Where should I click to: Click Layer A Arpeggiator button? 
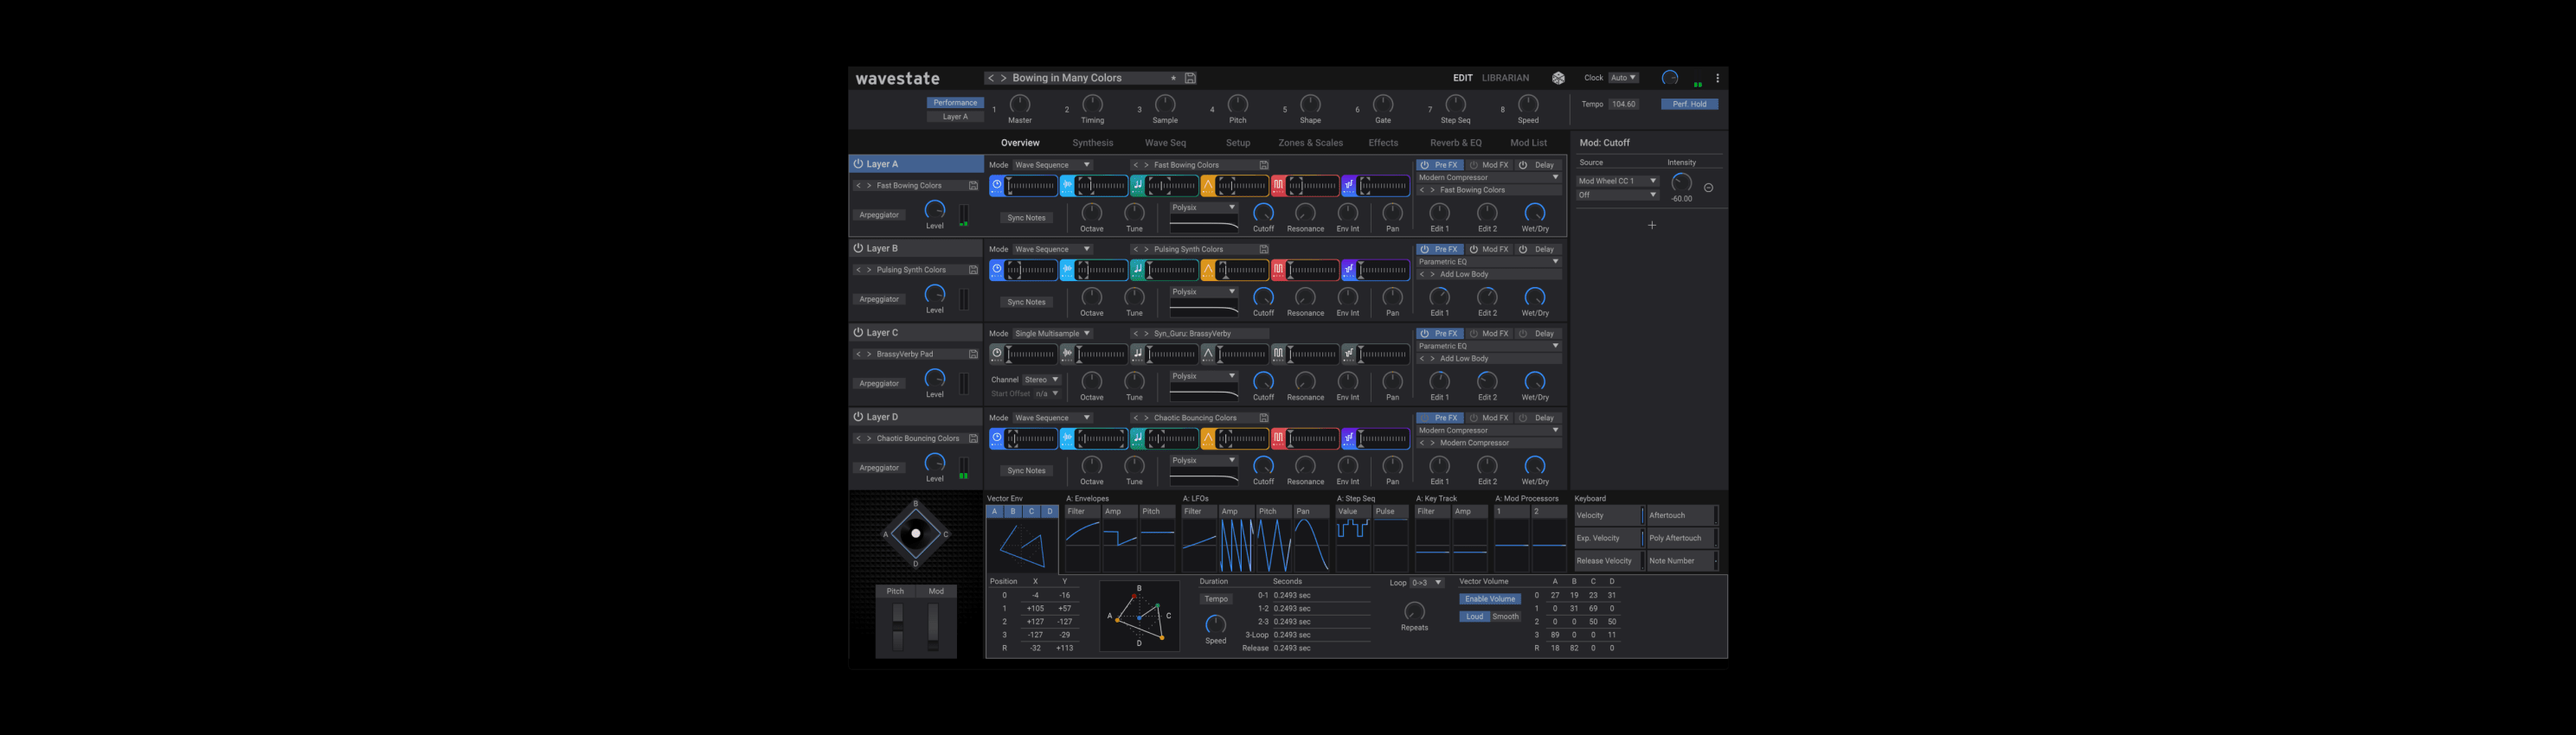(879, 214)
